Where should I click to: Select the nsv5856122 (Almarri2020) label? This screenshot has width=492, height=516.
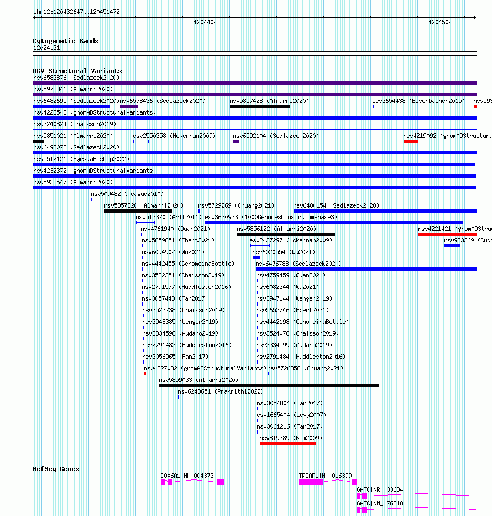[276, 229]
